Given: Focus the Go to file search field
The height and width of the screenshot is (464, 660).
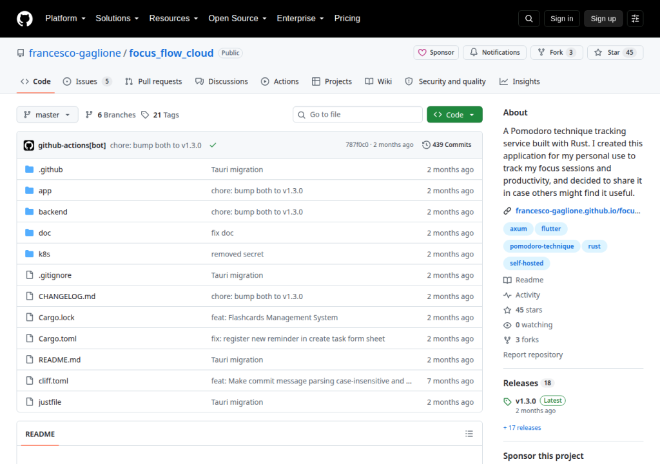Looking at the screenshot, I should point(358,115).
